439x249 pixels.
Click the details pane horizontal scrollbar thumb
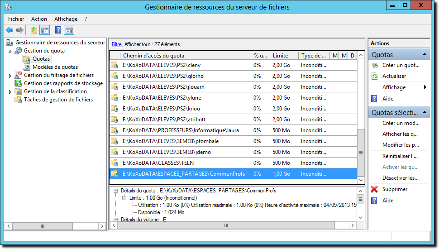tap(226, 225)
